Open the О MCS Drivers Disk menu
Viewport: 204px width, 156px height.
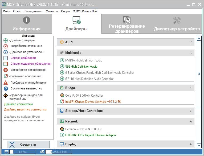coord(85,11)
